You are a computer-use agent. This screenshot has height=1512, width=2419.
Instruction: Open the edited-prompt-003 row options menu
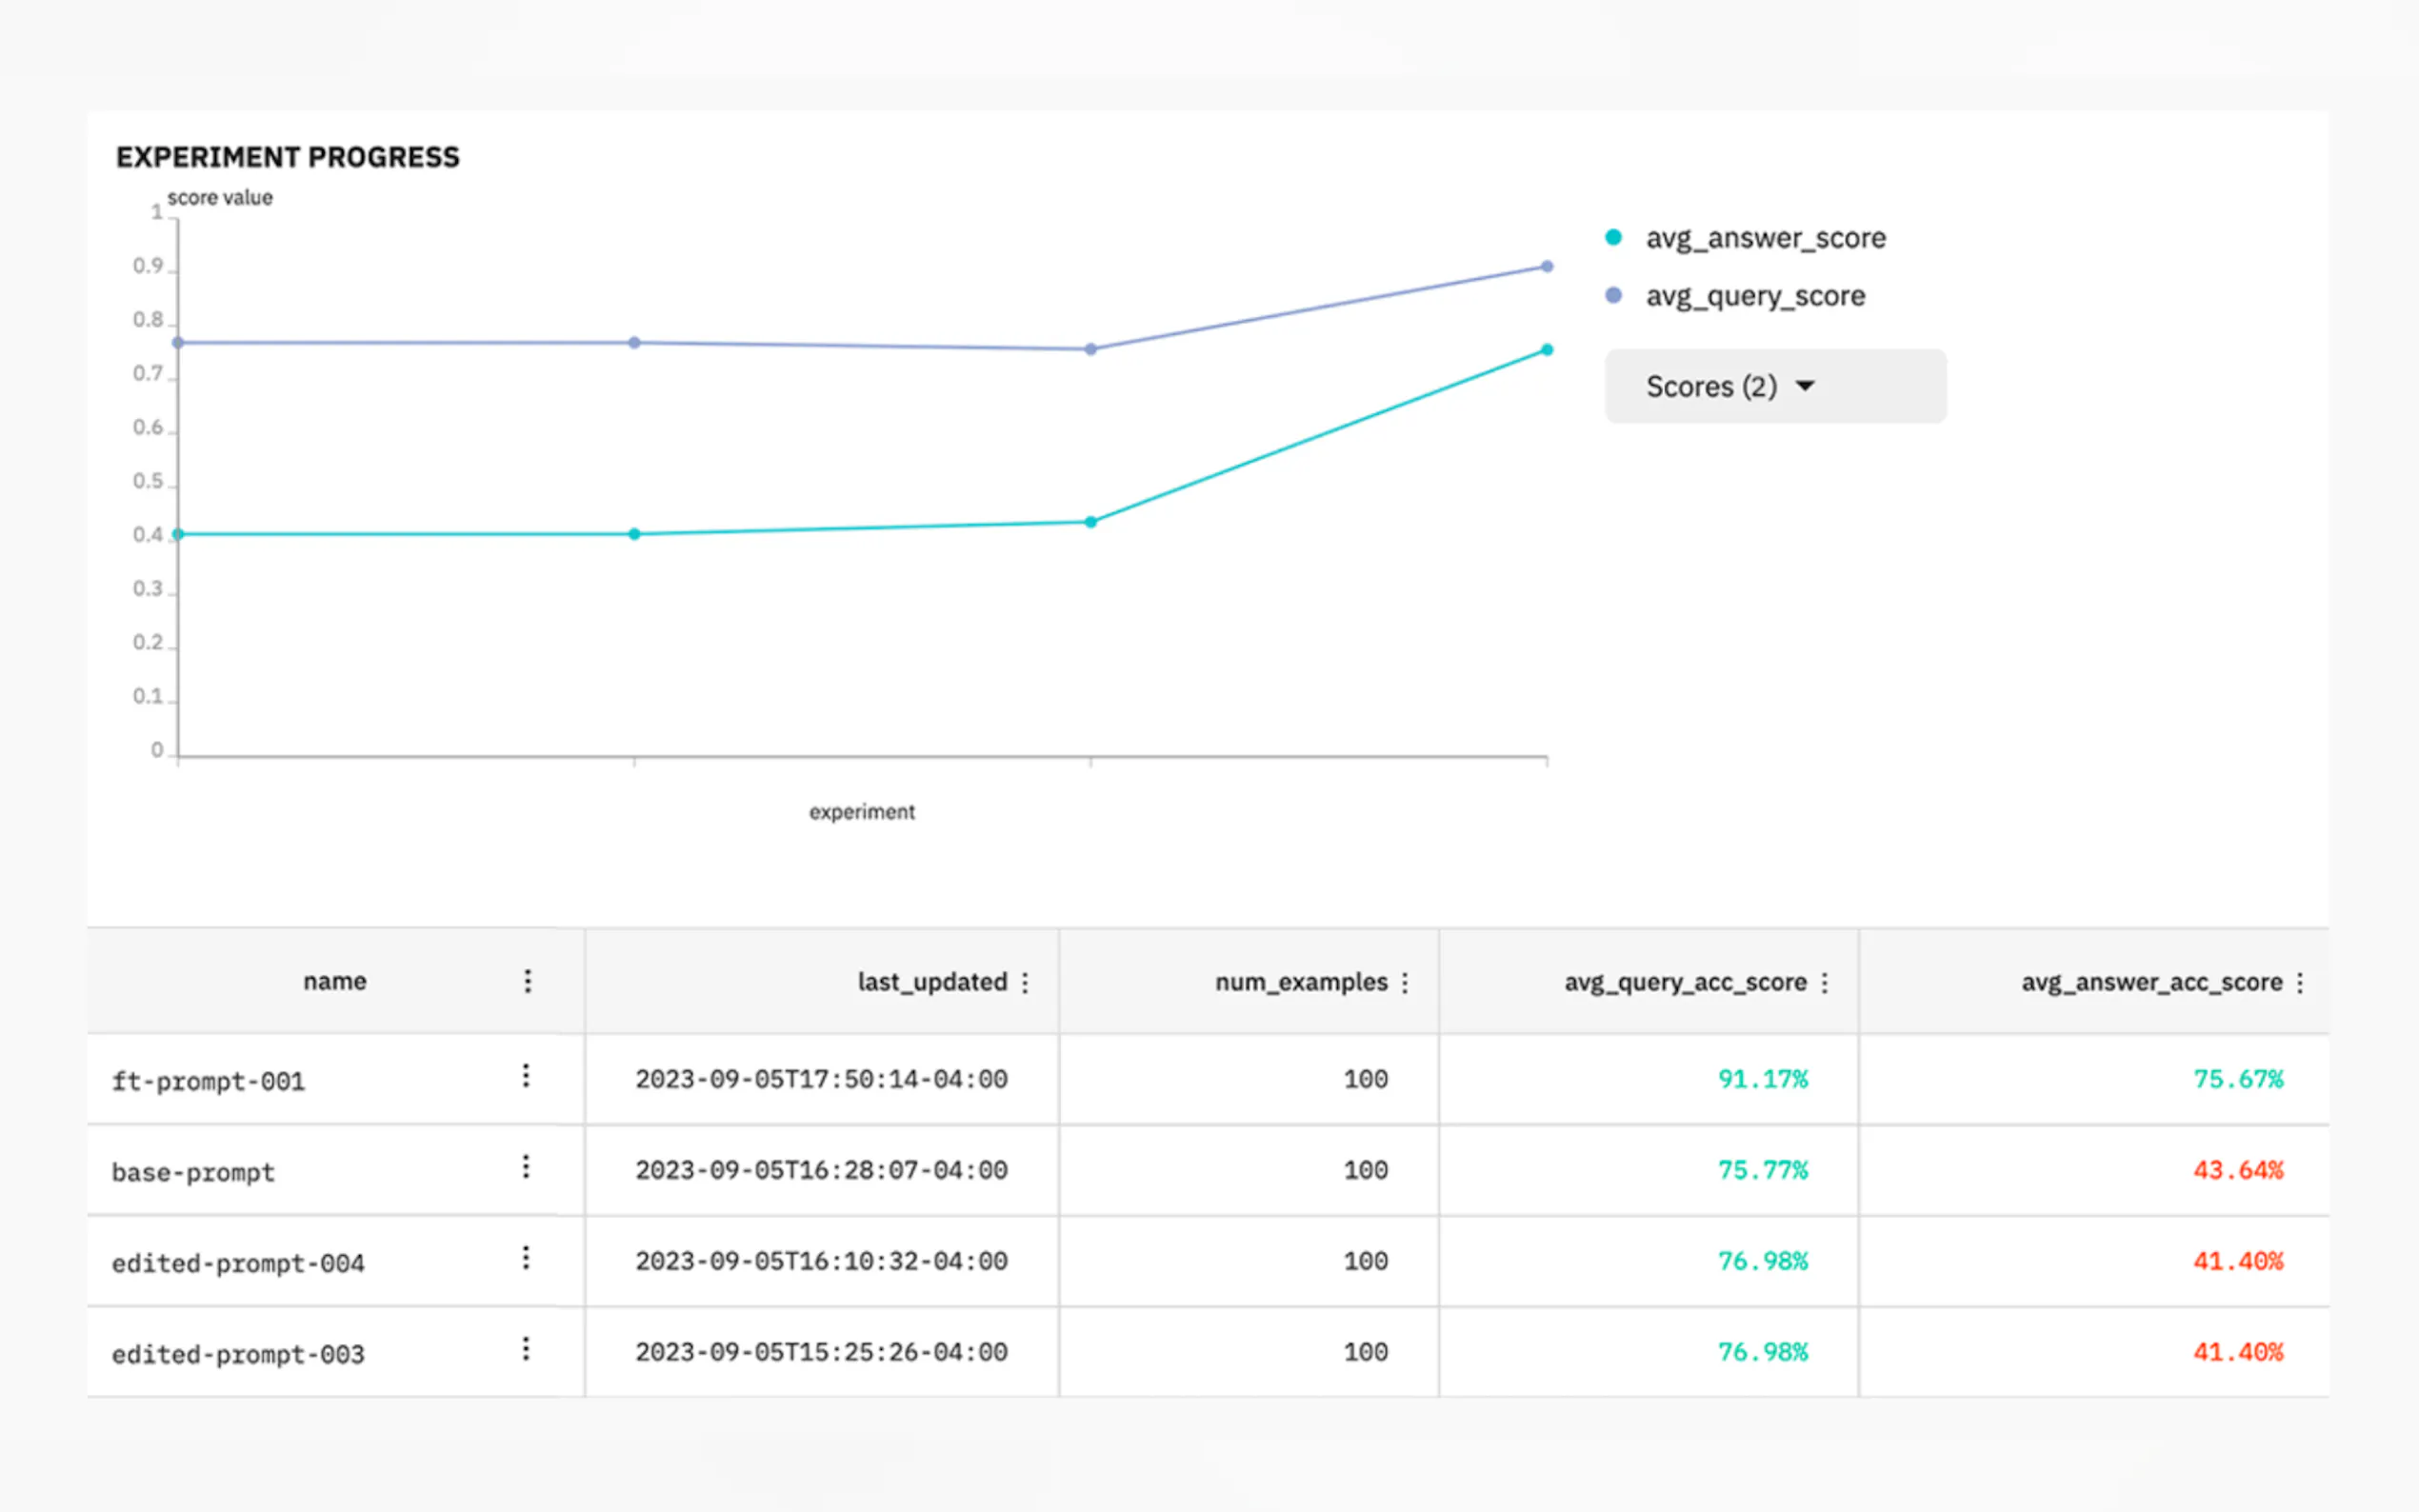526,1349
